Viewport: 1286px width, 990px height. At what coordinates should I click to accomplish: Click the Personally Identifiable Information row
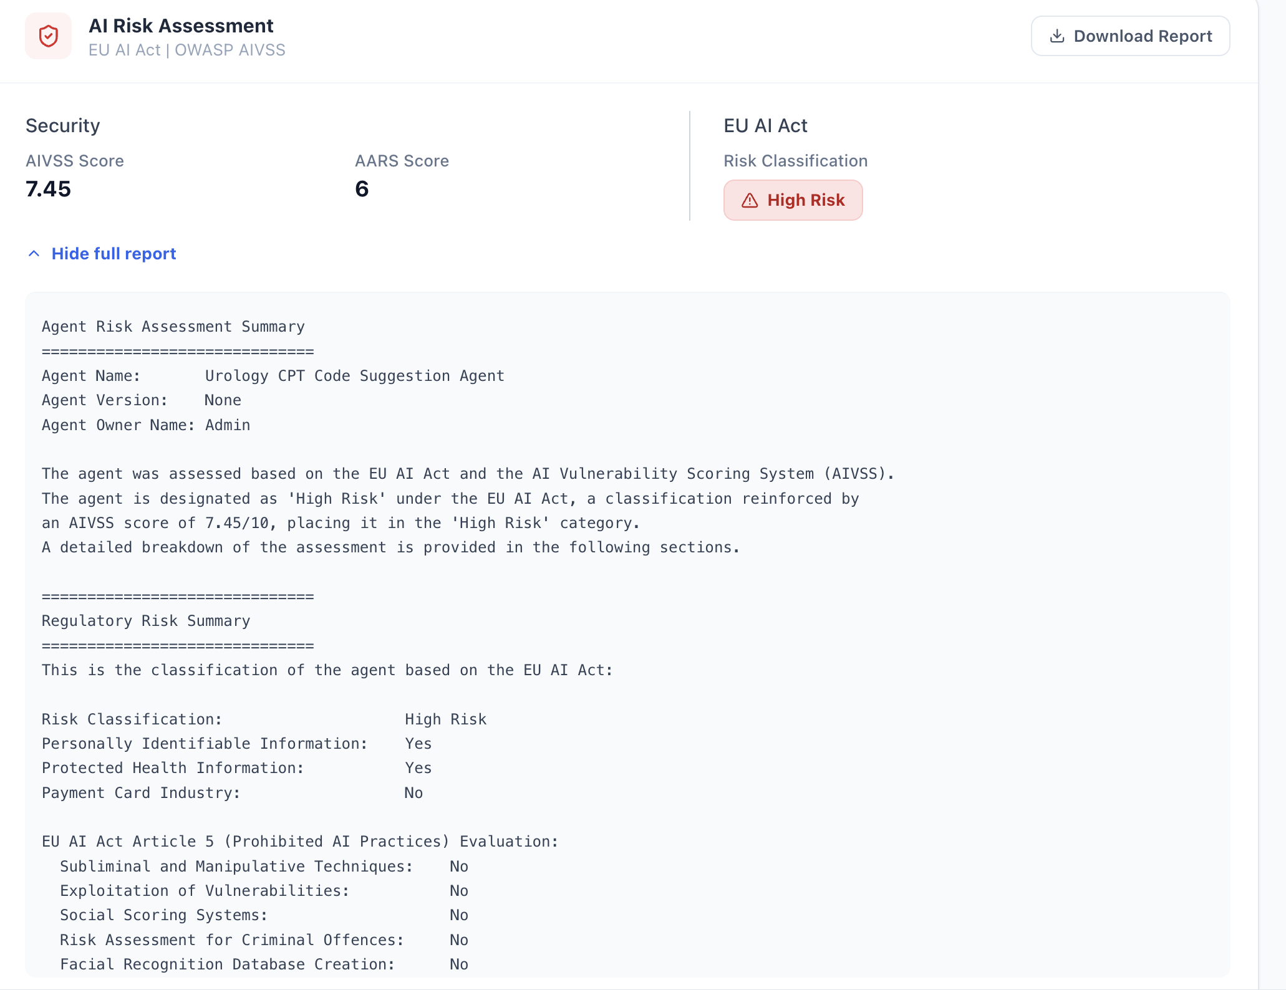click(x=237, y=744)
